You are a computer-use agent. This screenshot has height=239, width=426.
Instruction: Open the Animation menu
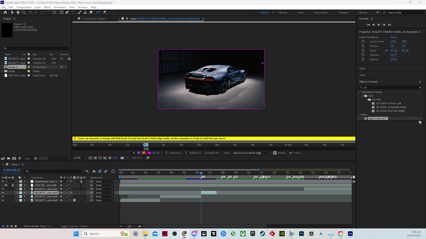point(60,7)
